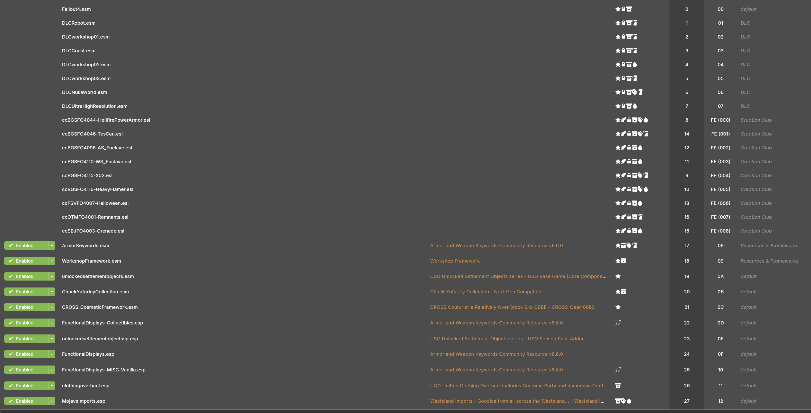Toggle Enabled state for unlockedsettlementobjectssp.esp
Viewport: 811px width, 413px height.
[26, 339]
